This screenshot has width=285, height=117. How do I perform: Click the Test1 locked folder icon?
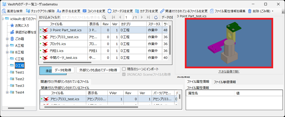pyautogui.click(x=12, y=72)
